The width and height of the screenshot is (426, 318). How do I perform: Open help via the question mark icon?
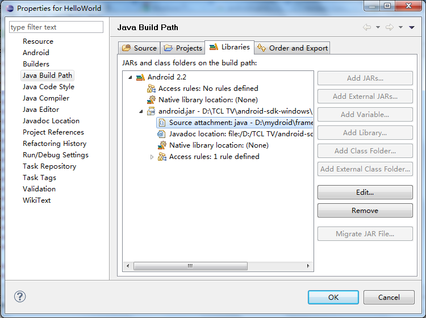[20, 296]
